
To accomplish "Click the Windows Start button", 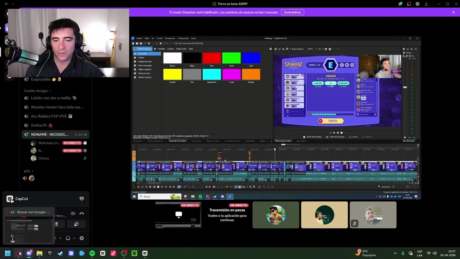I will pos(8,253).
